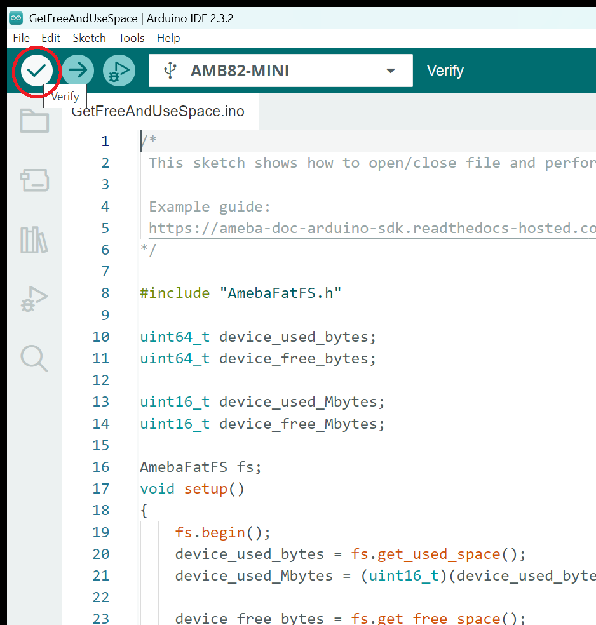
Task: Click the Arduino logo in title bar
Action: pyautogui.click(x=16, y=18)
